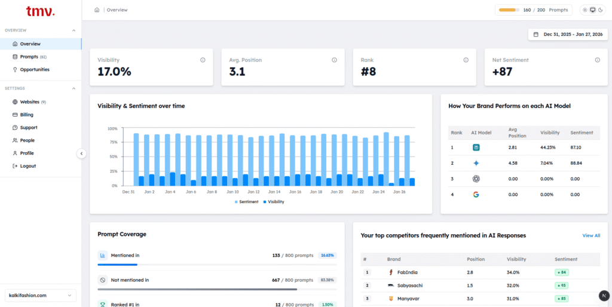Open Prompts in the sidebar

pyautogui.click(x=41, y=57)
